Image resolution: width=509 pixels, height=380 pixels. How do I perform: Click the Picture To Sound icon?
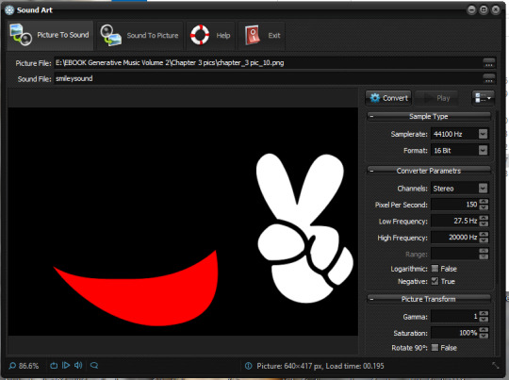pyautogui.click(x=21, y=35)
